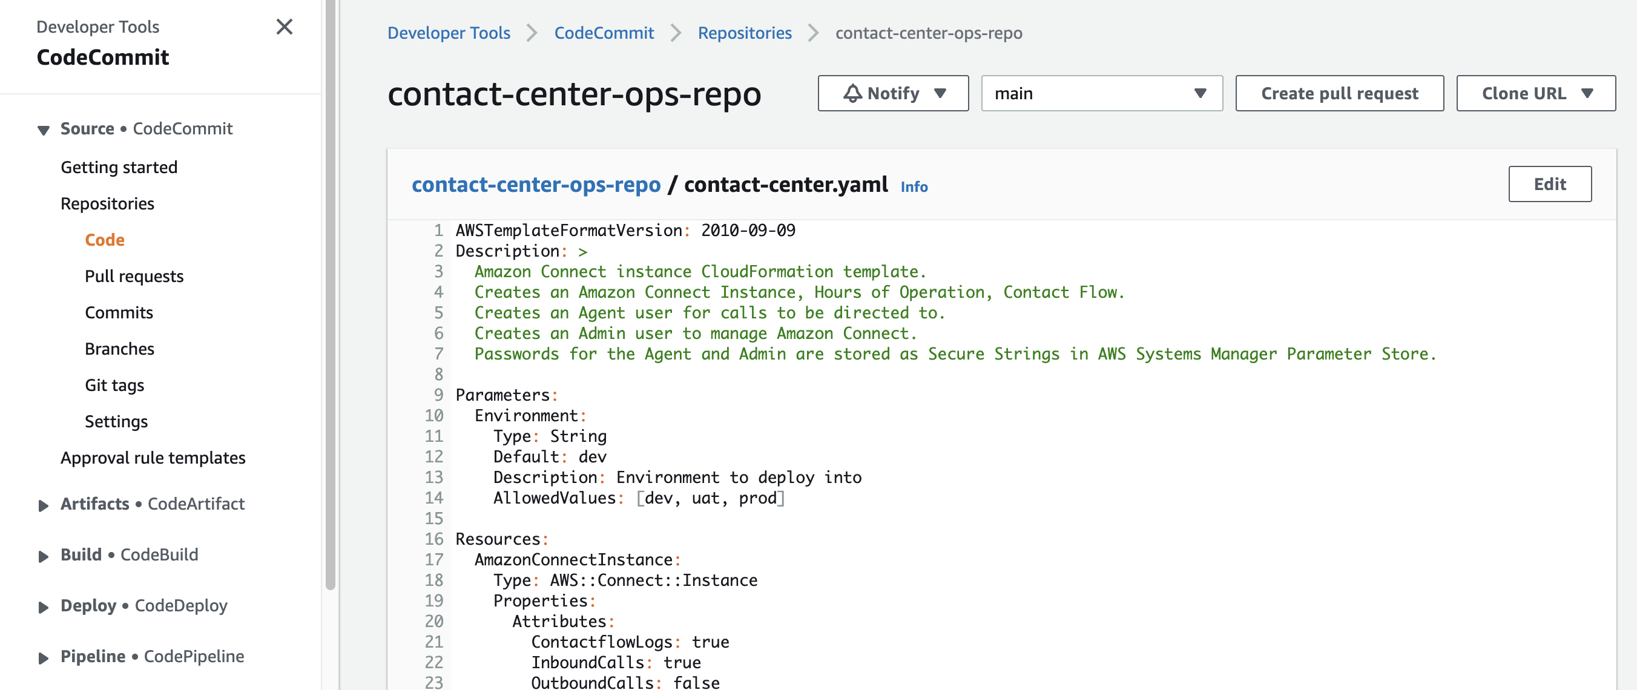
Task: Click the CodeCommit sidebar heading
Action: (103, 57)
